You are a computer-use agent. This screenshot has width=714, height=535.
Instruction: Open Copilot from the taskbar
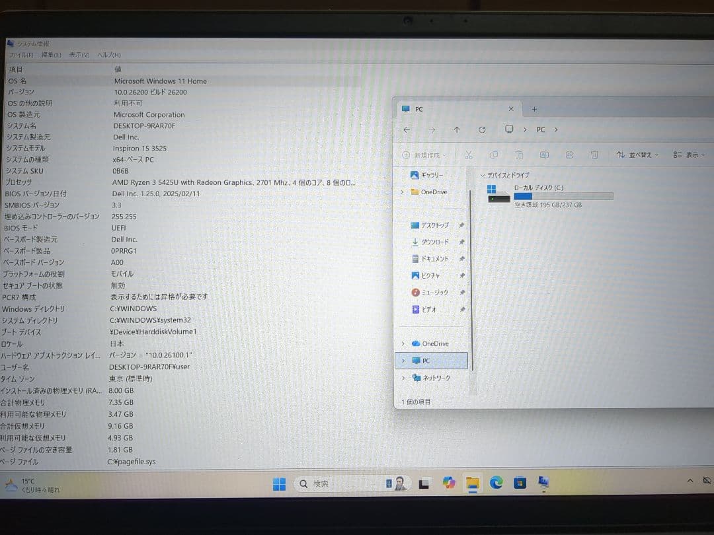[x=449, y=483]
